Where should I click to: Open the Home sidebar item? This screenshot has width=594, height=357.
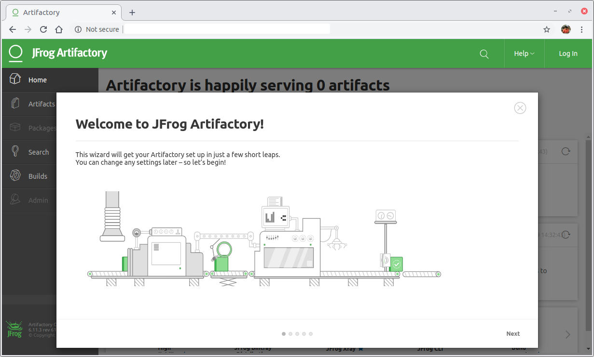click(x=49, y=80)
